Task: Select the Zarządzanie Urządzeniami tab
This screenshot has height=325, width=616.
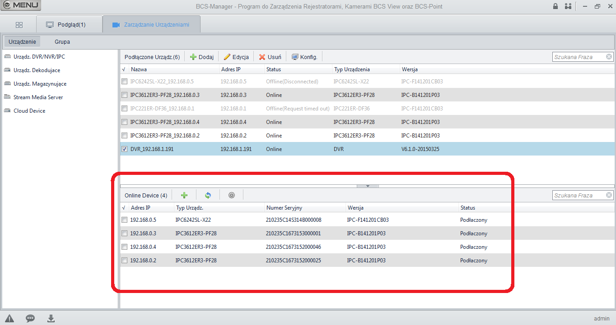Action: pos(151,24)
